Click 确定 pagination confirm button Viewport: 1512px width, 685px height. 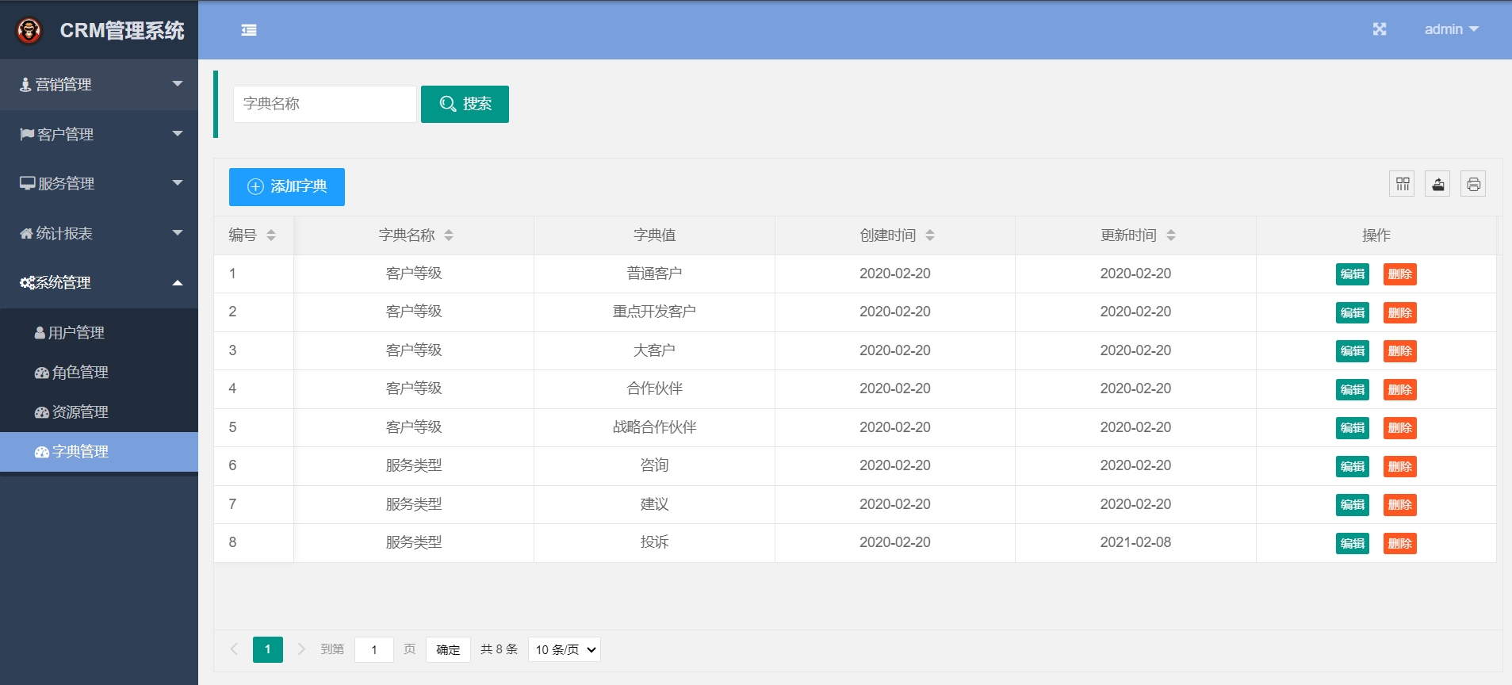(x=448, y=649)
